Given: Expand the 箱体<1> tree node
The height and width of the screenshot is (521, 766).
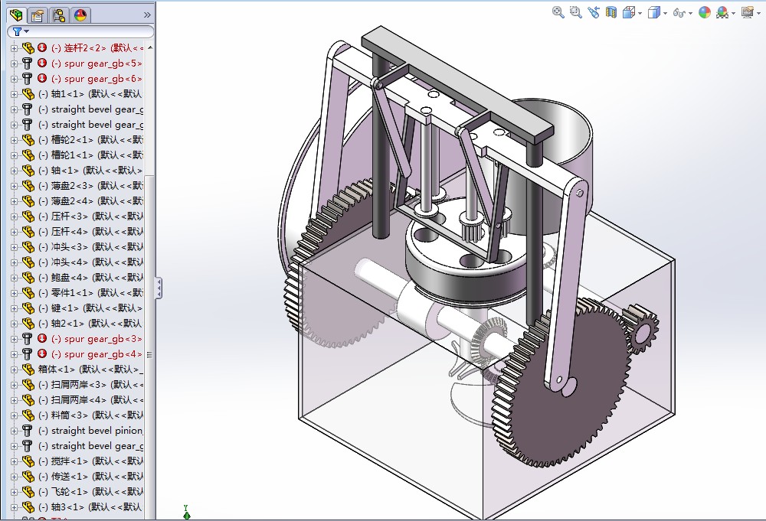Looking at the screenshot, I should coord(14,370).
